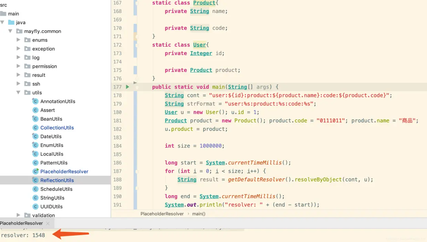Screen dimensions: 427x242
Task: Click the PlaceholderResolver class icon
Action: pos(35,172)
